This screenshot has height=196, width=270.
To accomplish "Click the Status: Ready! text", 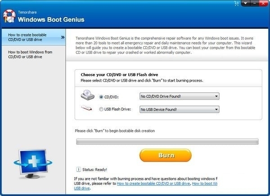I will 94,169.
